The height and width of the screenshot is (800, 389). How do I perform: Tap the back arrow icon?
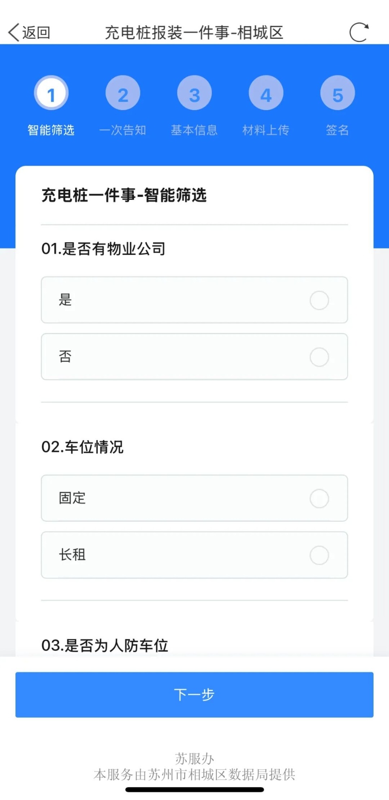click(x=14, y=32)
